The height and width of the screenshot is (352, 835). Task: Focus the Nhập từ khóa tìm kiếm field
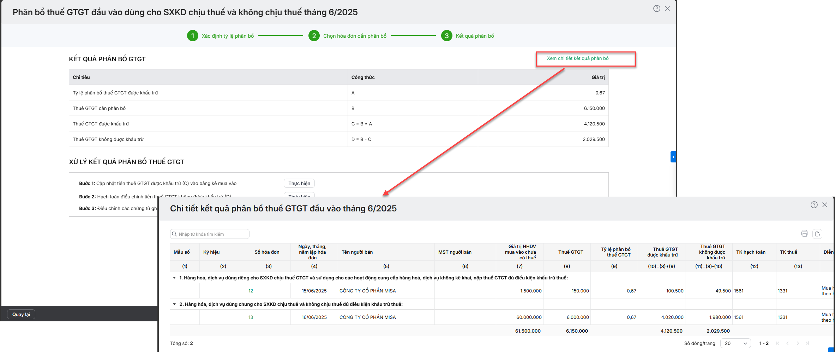click(x=210, y=234)
